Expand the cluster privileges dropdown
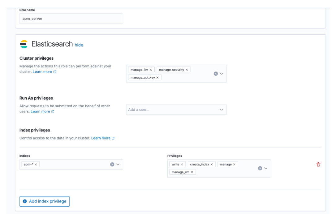 click(x=222, y=74)
